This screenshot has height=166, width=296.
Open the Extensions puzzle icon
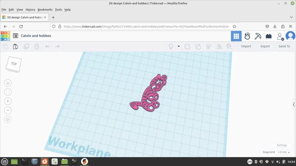point(283,26)
